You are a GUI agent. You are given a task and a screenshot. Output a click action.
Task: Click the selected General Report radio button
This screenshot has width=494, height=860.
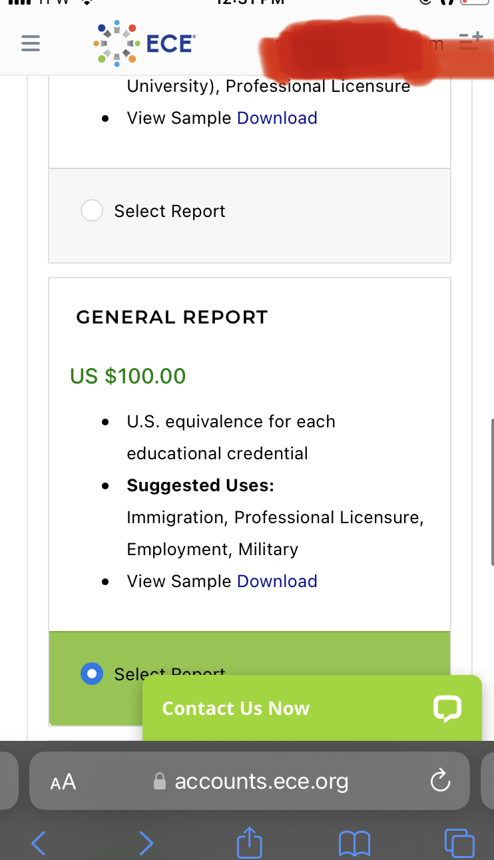click(92, 674)
